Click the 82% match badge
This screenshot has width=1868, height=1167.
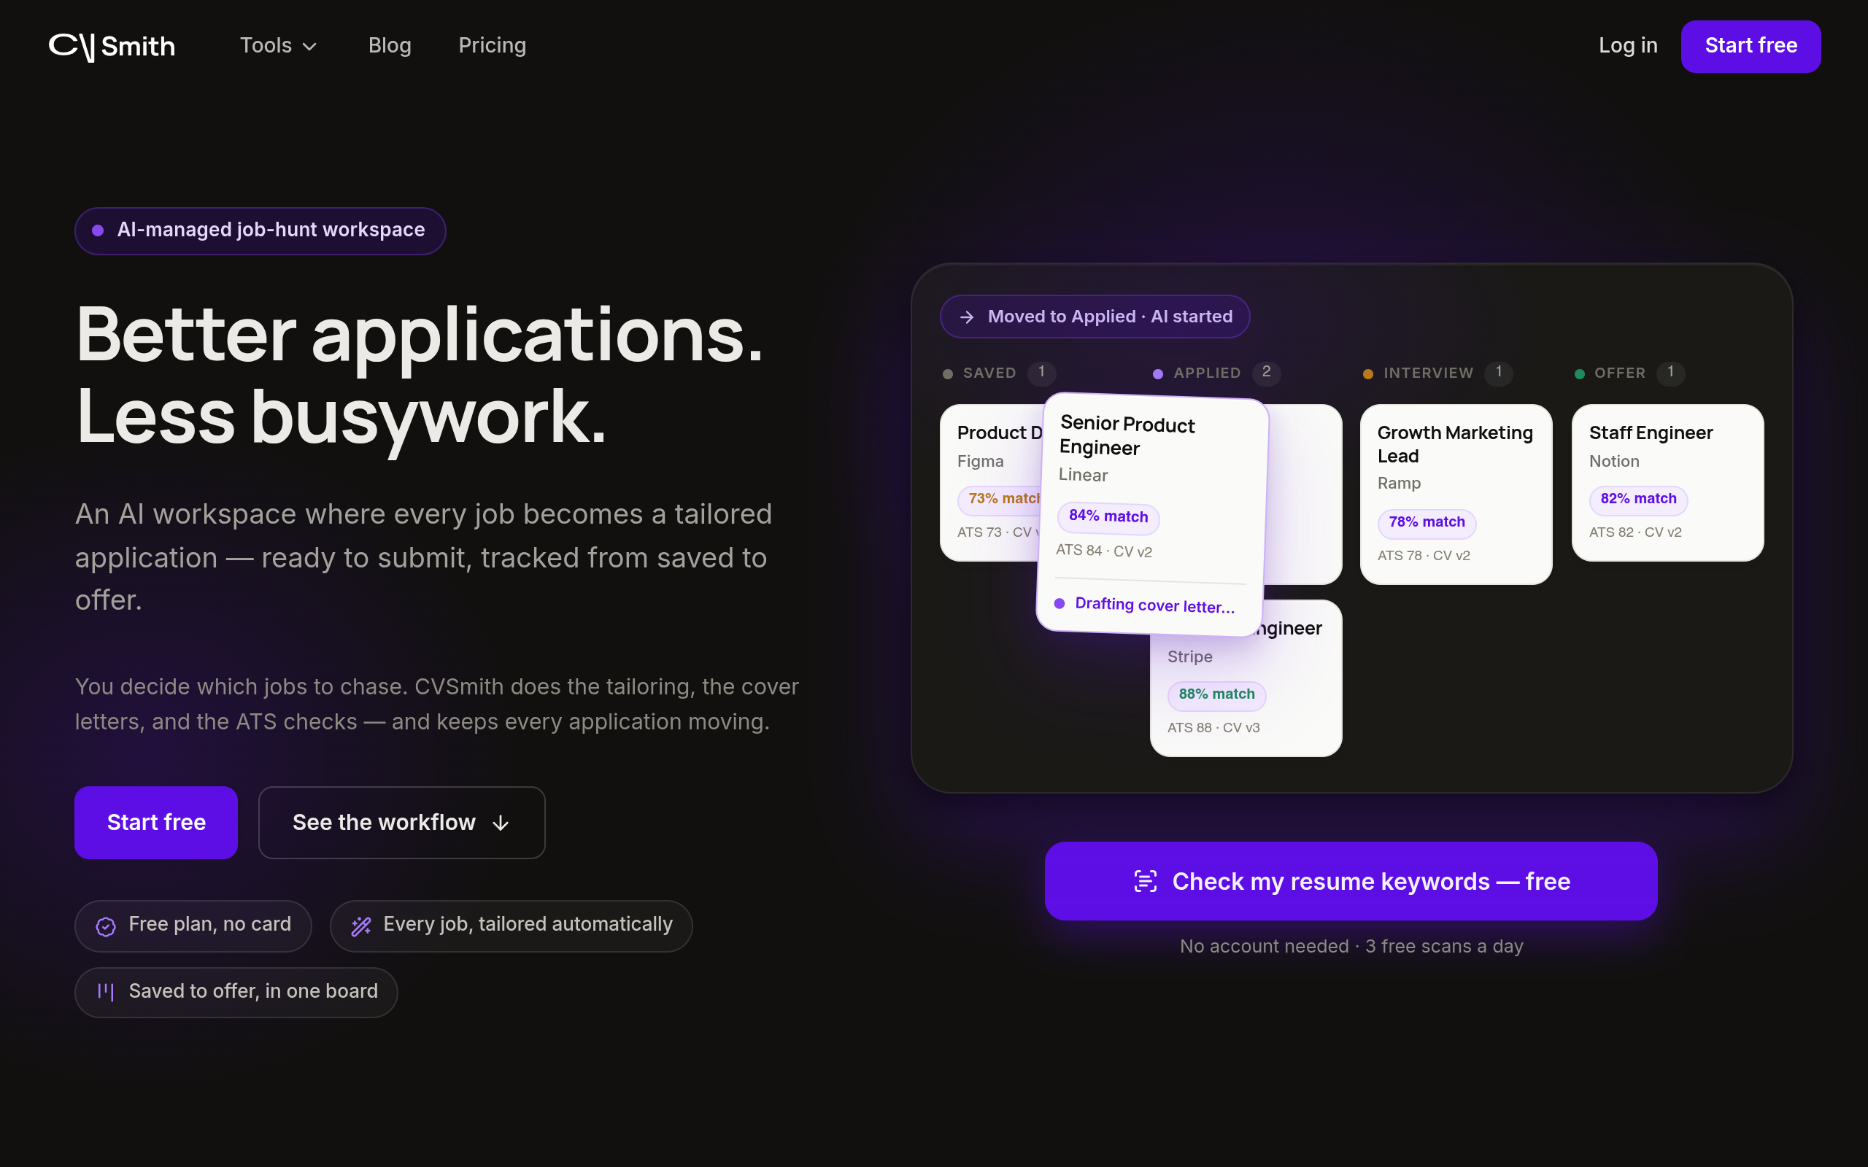point(1638,500)
